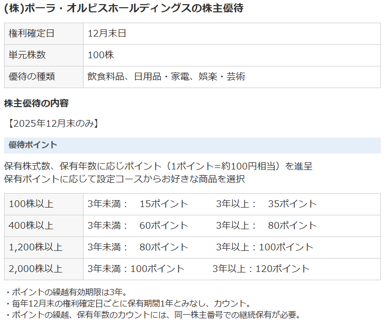Click 3年未満 60ポイント in the 400株以上 row
The width and height of the screenshot is (387, 324).
[138, 226]
